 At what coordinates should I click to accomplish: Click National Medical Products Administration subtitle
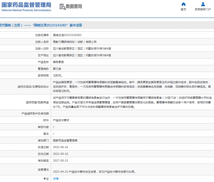click(26, 10)
